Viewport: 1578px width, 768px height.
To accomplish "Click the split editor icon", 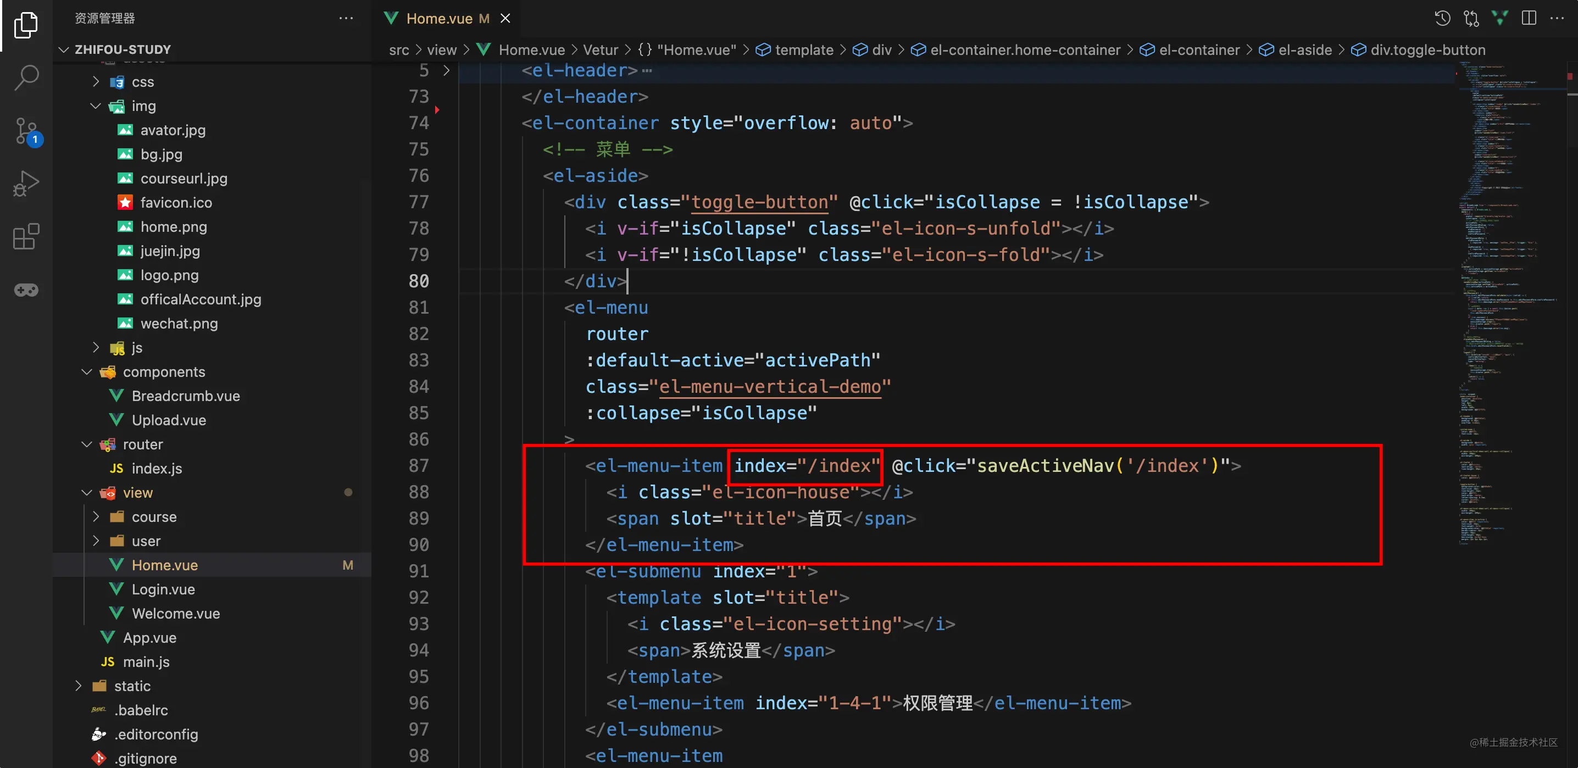I will (1529, 18).
